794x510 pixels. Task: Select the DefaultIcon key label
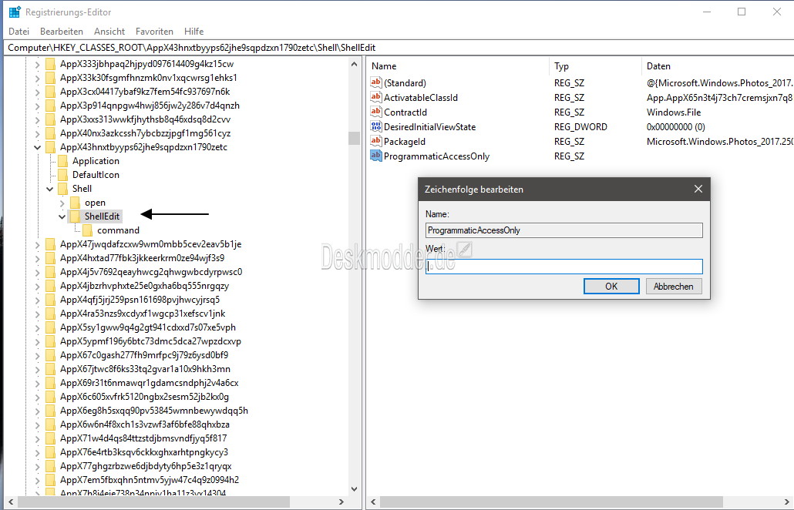point(96,175)
